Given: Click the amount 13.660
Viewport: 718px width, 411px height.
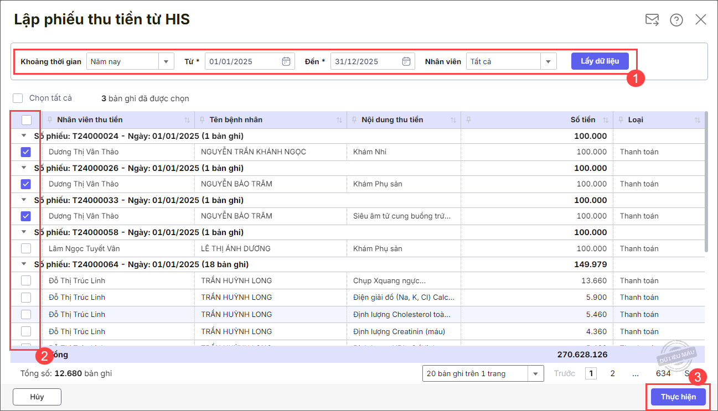Looking at the screenshot, I should pos(594,280).
